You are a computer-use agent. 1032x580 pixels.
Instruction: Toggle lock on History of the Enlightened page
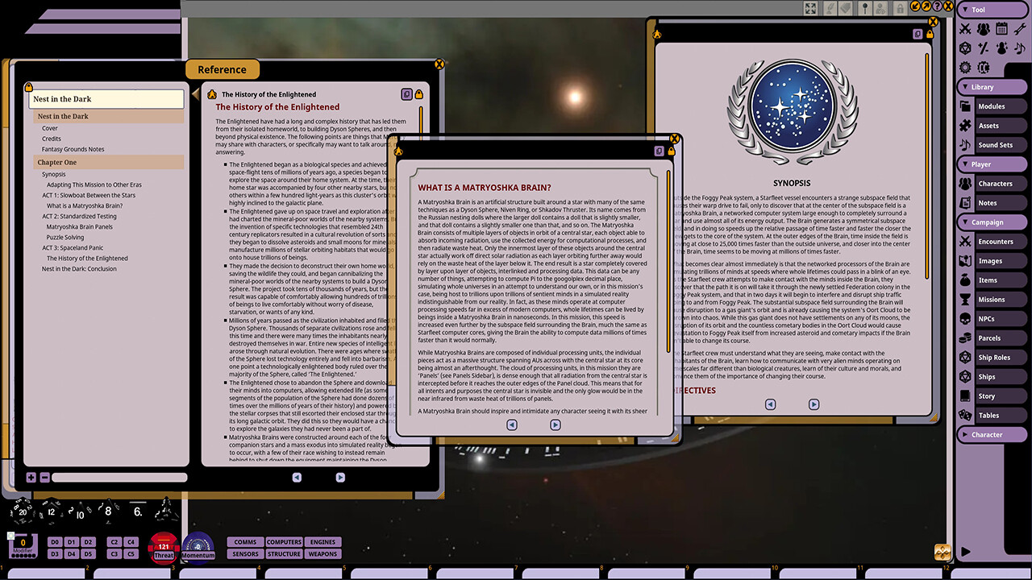coord(419,94)
